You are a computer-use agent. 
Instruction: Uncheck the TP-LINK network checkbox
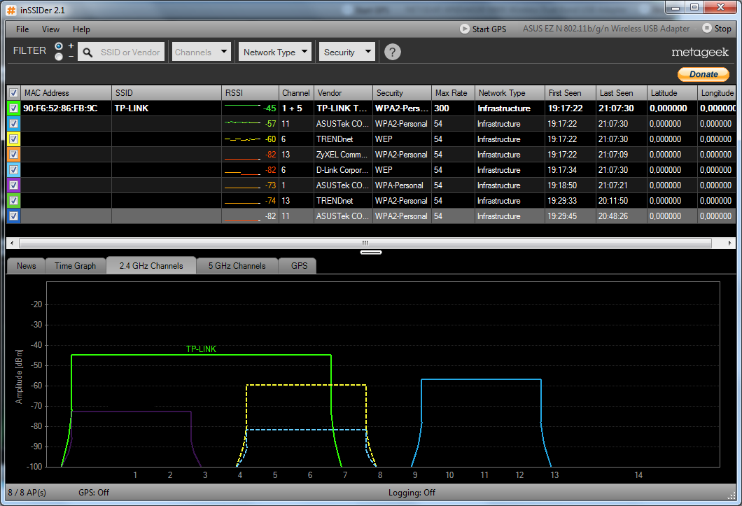click(13, 108)
